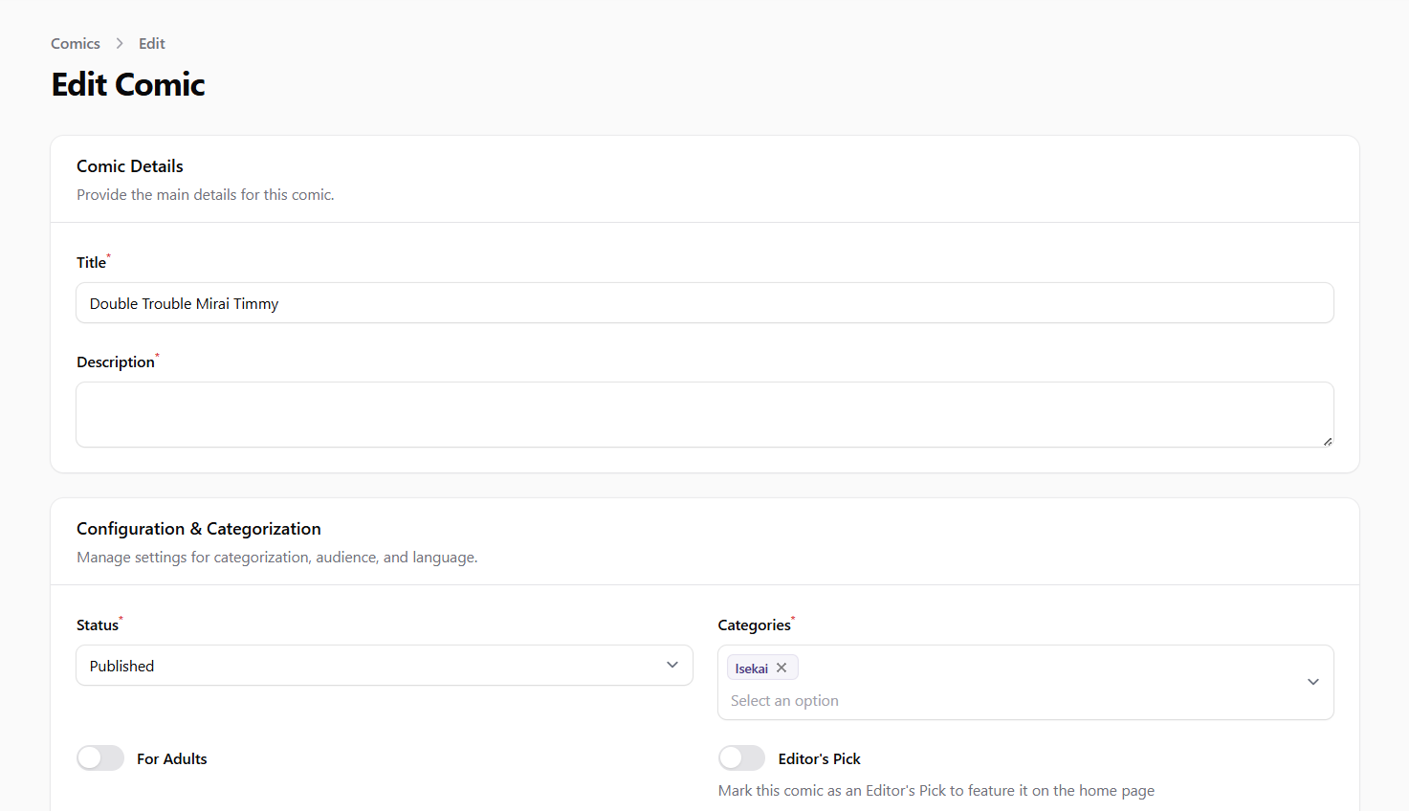Click the Editor's Pick label text
Image resolution: width=1409 pixels, height=811 pixels.
click(x=819, y=758)
